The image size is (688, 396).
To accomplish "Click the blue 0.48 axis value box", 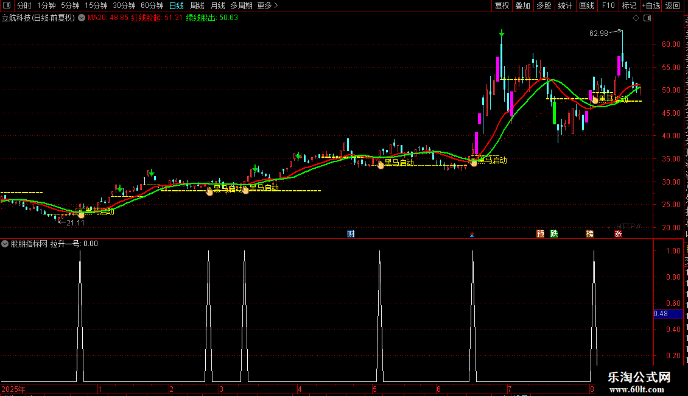I will 668,314.
